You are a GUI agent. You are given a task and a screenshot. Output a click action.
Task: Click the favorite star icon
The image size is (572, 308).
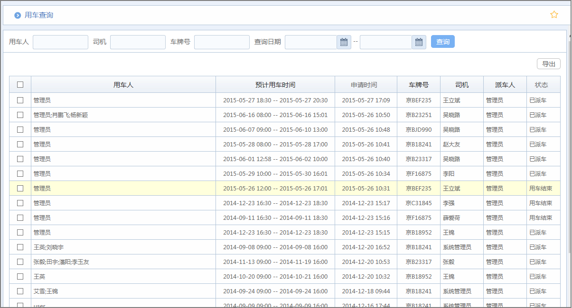click(x=554, y=15)
